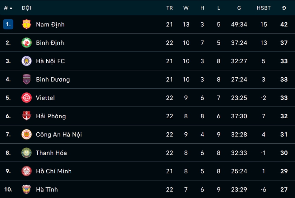Viewport: 295px width, 198px height.
Task: Sort standings by points Đ column header
Action: [284, 8]
